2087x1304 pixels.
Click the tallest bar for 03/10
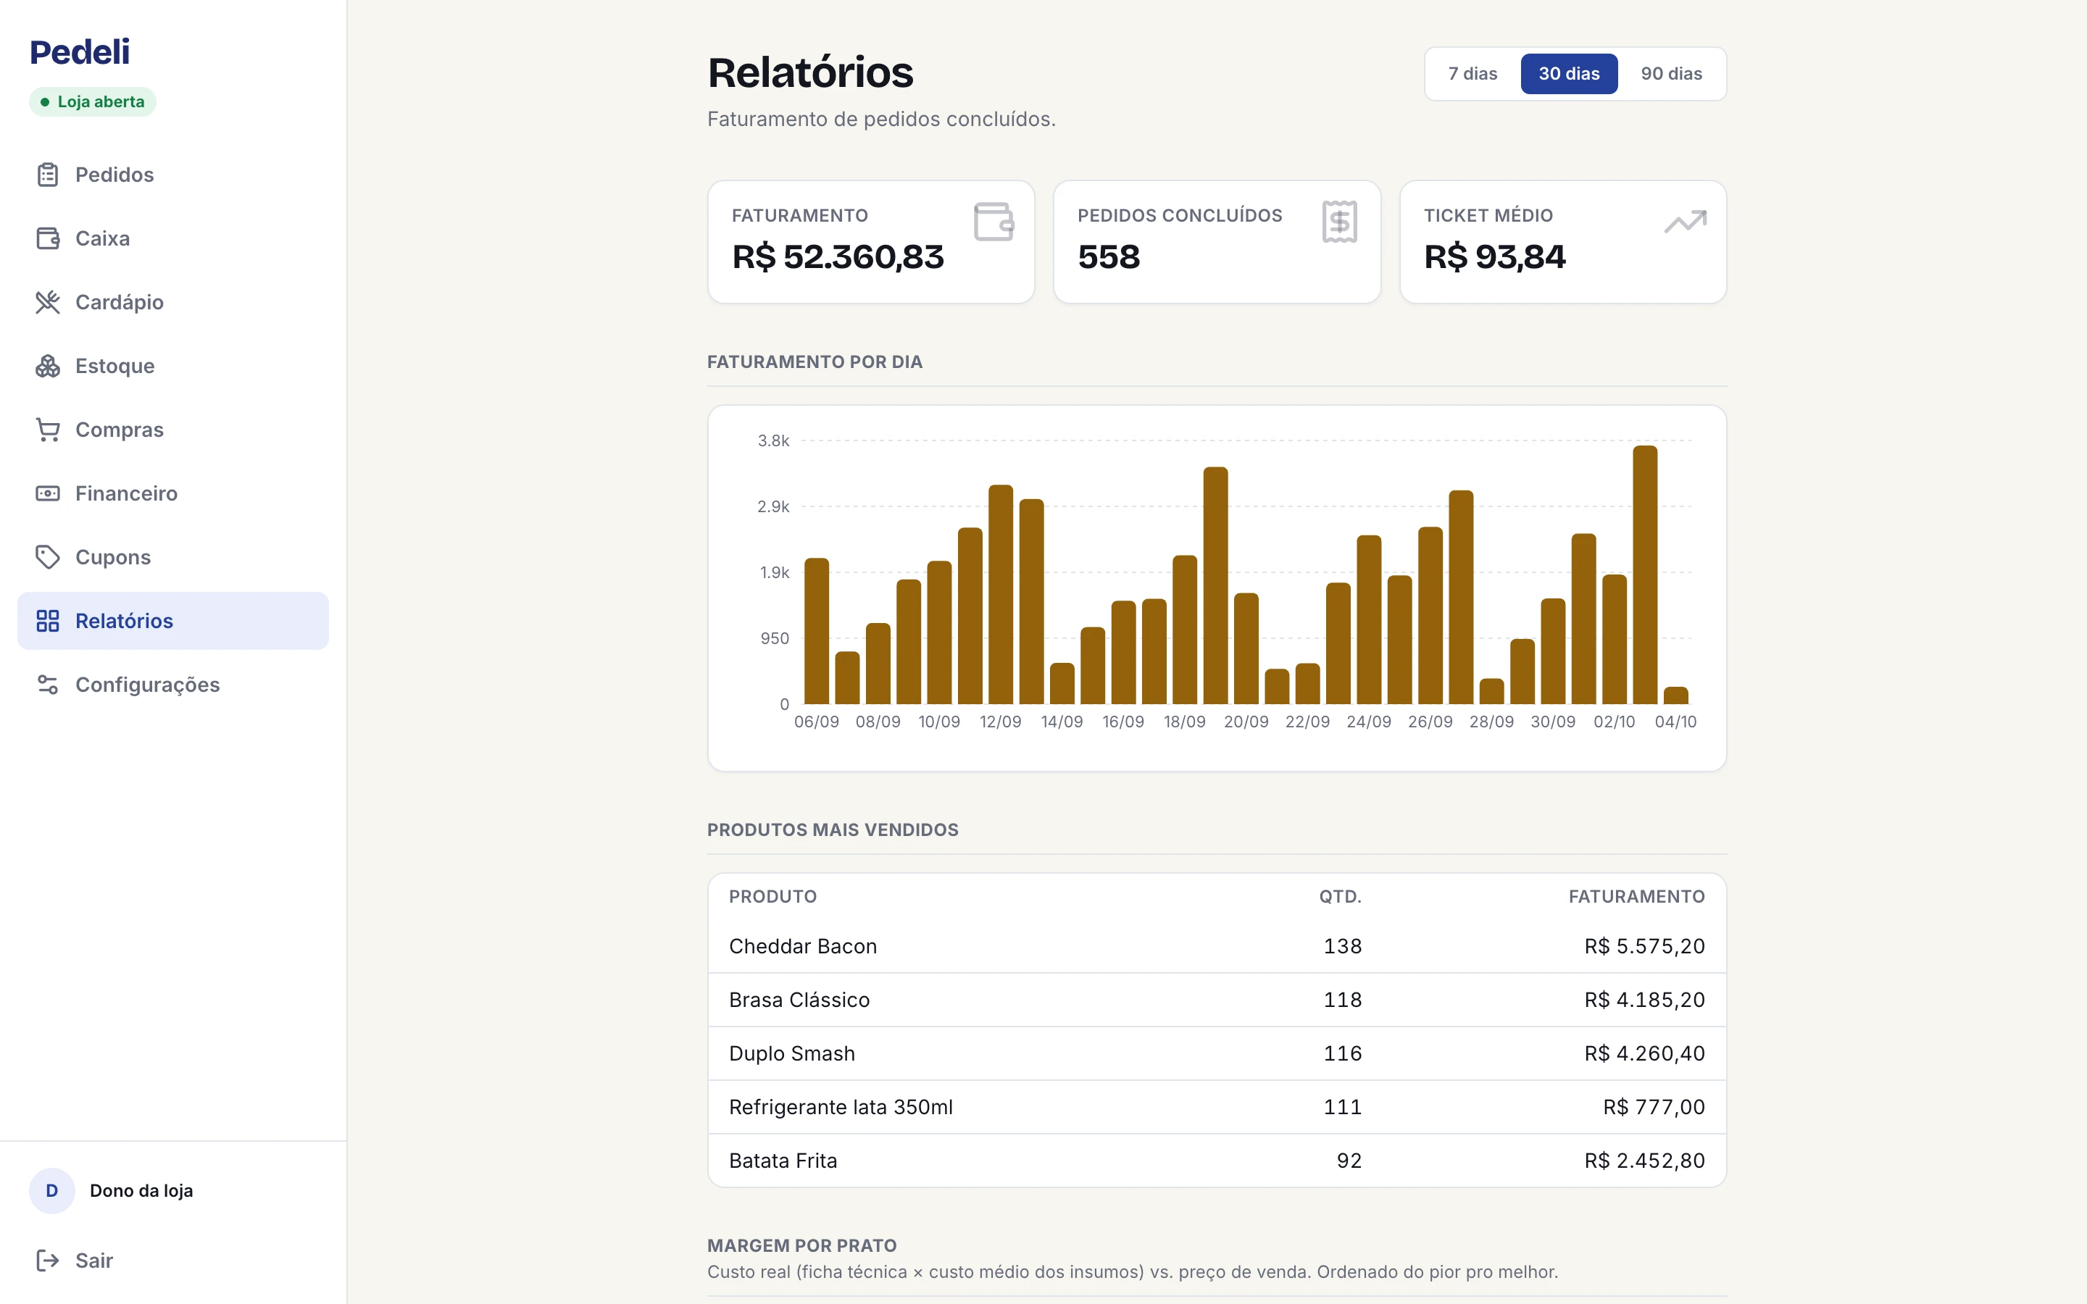click(1644, 574)
